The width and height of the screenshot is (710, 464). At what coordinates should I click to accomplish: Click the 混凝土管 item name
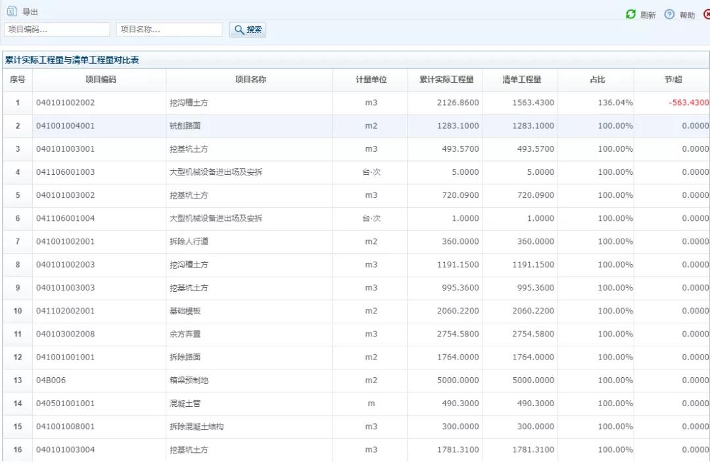pos(185,404)
